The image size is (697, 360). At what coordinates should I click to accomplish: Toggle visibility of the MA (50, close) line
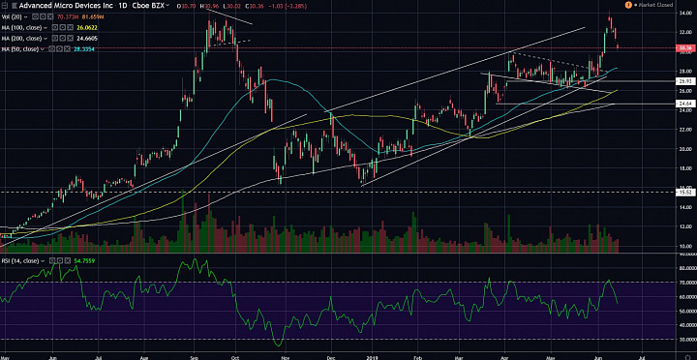click(x=51, y=49)
